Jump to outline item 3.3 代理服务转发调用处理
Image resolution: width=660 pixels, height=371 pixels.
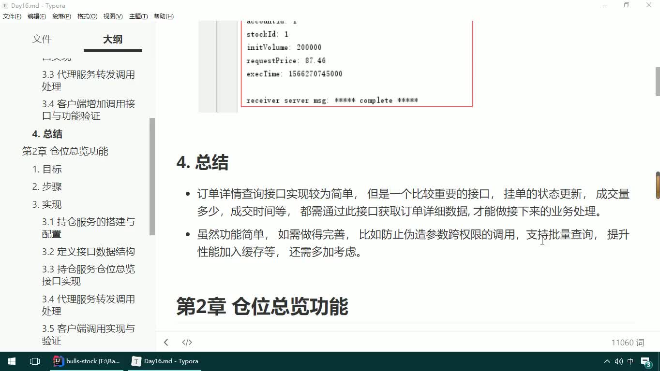point(89,81)
